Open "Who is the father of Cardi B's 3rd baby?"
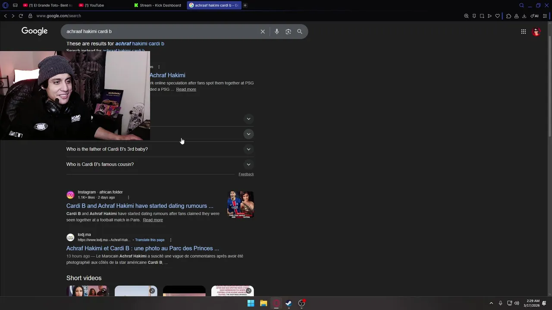This screenshot has height=310, width=552. coord(107,149)
